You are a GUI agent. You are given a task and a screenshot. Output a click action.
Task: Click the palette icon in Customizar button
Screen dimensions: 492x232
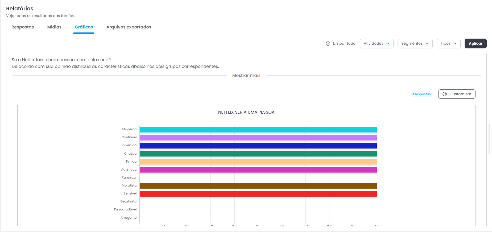(x=445, y=94)
